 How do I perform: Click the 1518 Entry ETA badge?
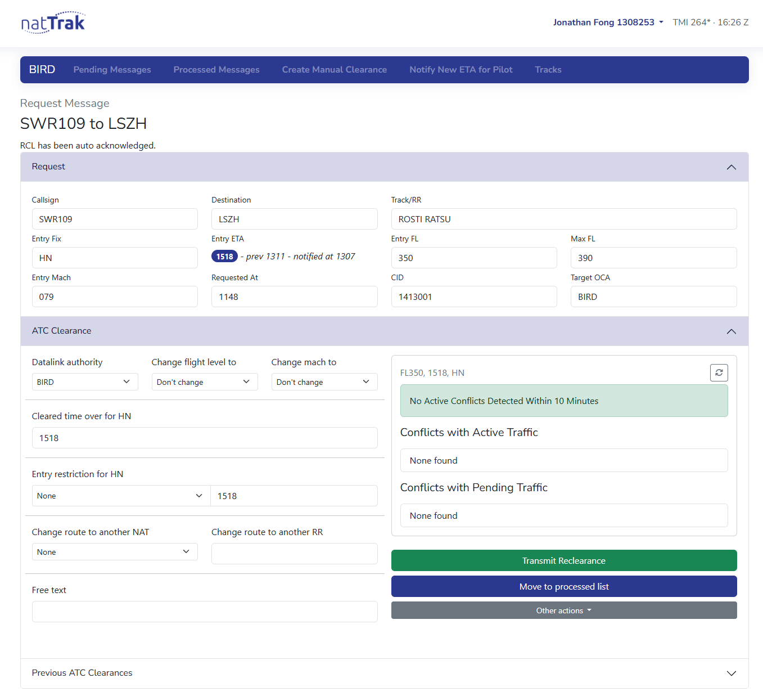point(225,257)
